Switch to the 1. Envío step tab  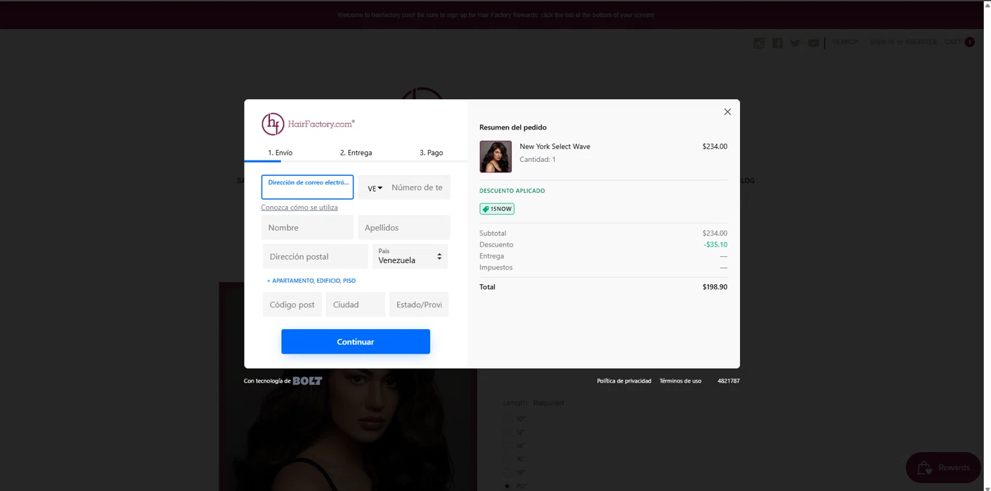pyautogui.click(x=280, y=153)
